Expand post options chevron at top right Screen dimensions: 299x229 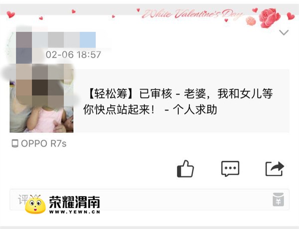(x=284, y=32)
